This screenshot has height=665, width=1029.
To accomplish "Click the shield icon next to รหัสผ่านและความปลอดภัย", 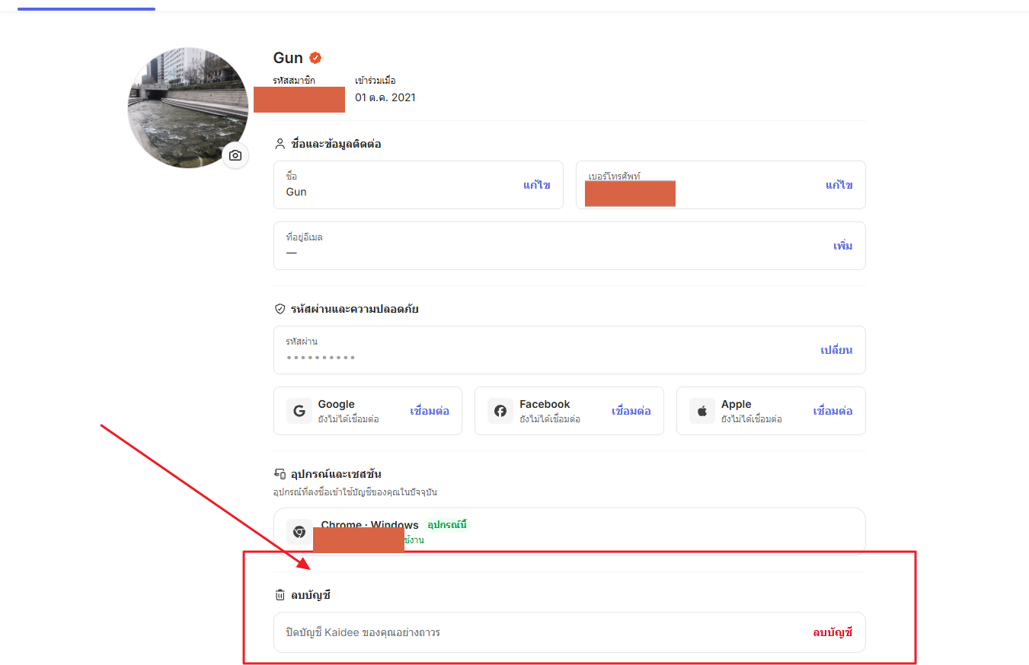I will pos(280,309).
